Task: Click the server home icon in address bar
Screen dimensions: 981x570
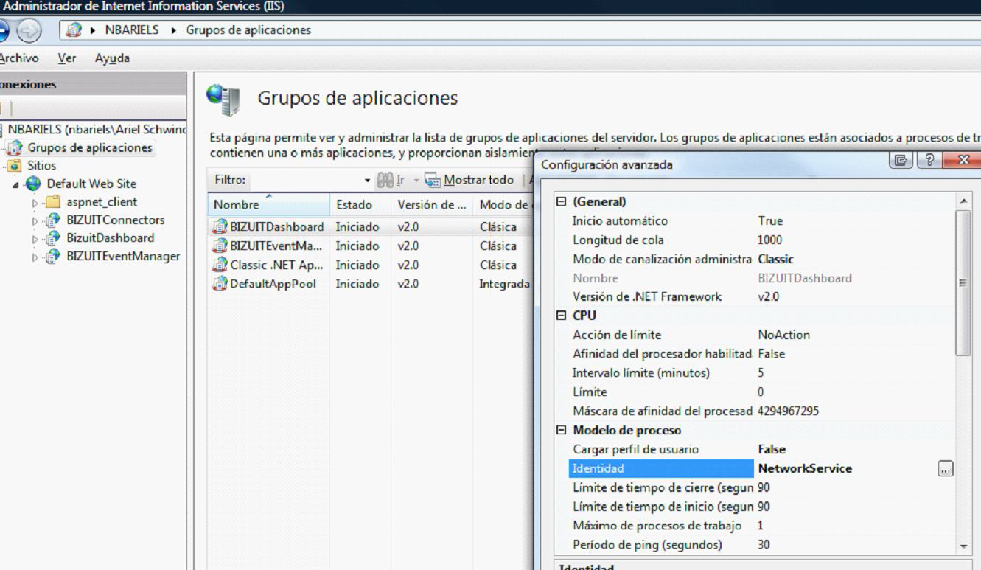Action: pyautogui.click(x=74, y=30)
